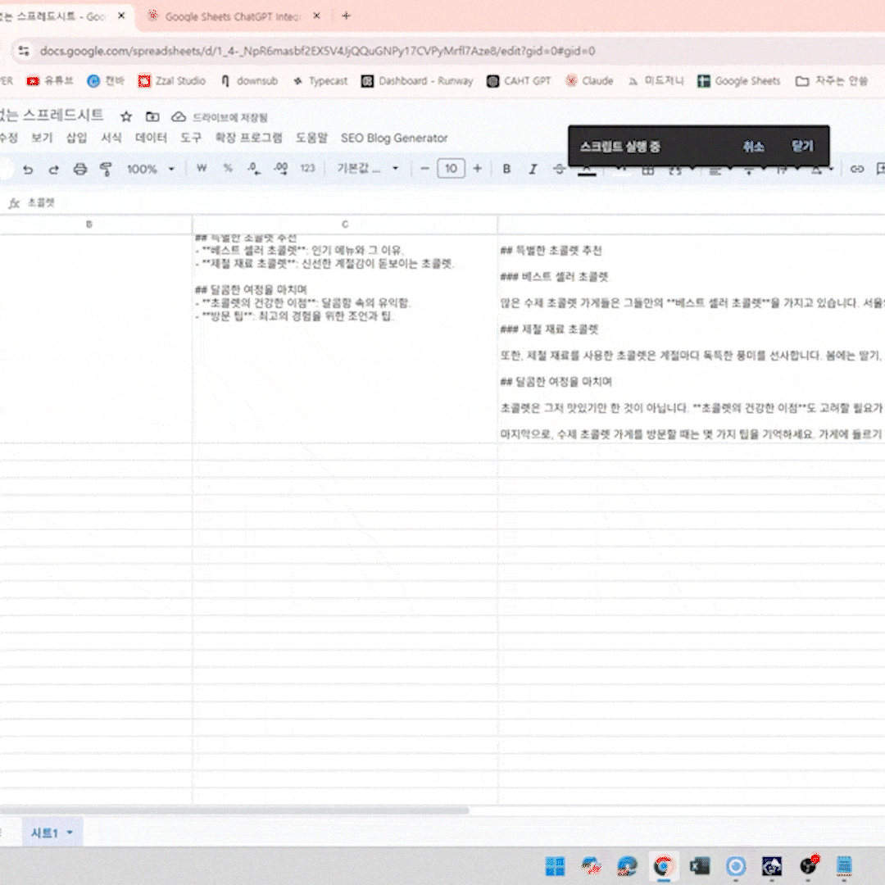The height and width of the screenshot is (885, 885).
Task: Toggle strikethrough formatting
Action: click(x=559, y=169)
